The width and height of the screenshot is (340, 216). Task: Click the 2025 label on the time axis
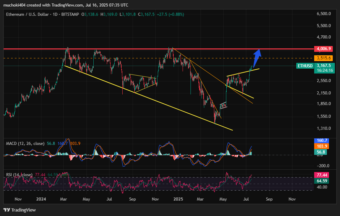tap(178, 199)
